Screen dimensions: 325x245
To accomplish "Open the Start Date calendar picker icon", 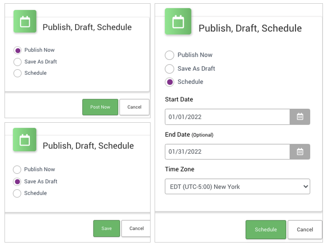I will (x=300, y=117).
